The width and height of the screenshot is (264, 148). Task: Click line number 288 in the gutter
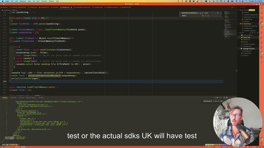click(5, 81)
